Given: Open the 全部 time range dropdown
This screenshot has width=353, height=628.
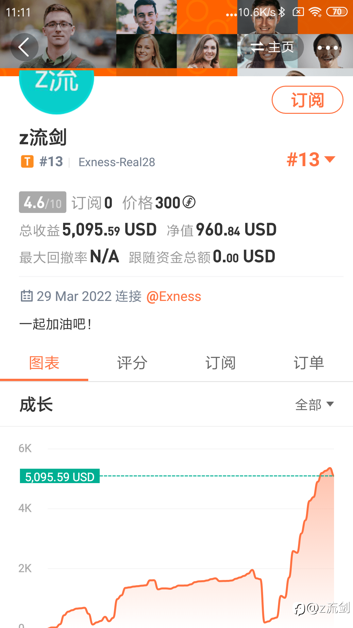Looking at the screenshot, I should 314,404.
